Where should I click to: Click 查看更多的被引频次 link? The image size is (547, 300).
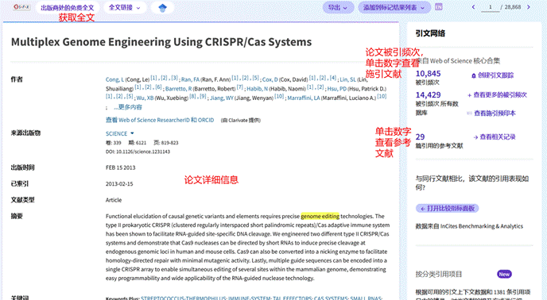[497, 94]
